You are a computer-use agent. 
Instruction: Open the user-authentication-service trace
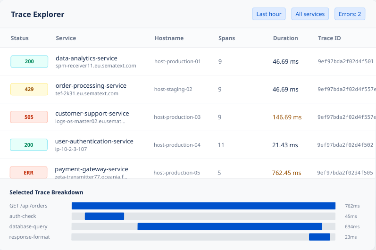(x=94, y=142)
